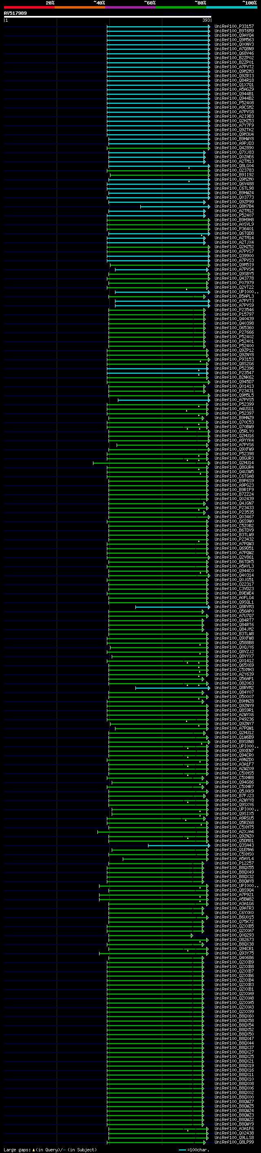
Task: Click hit label UniRef100_P93153
Action: tap(234, 360)
